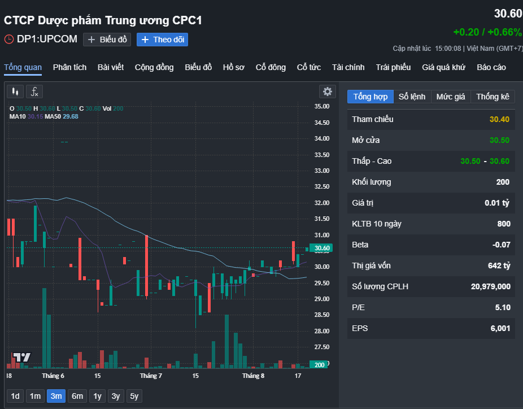523x409 pixels.
Task: Select the Mức giá panel tab
Action: point(451,97)
